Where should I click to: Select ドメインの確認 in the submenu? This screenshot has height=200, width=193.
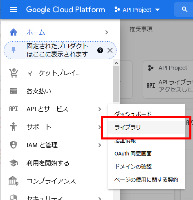pos(133,166)
